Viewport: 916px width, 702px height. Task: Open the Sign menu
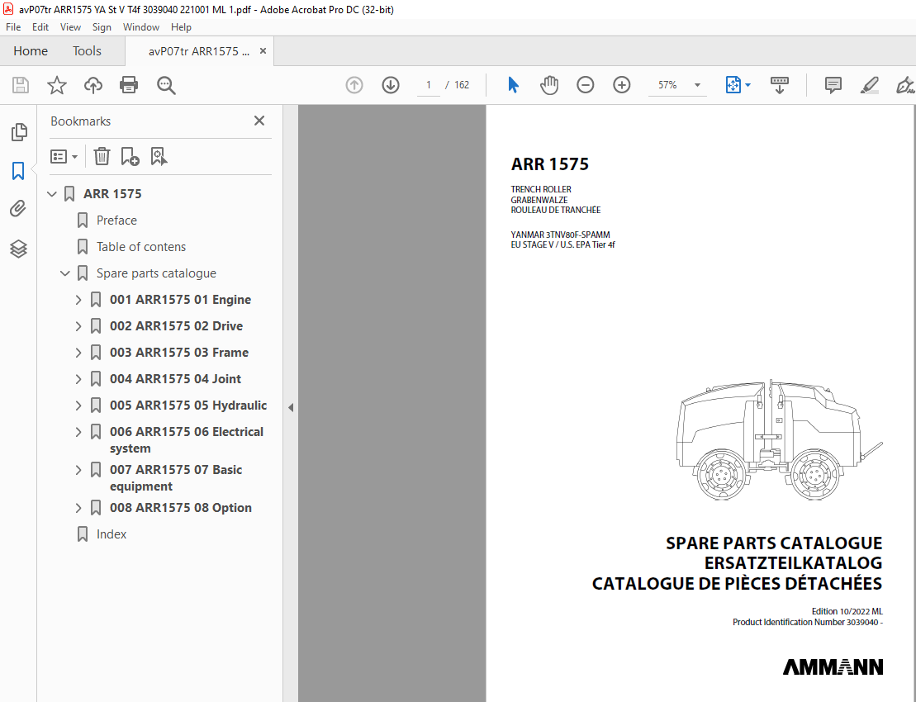(102, 27)
